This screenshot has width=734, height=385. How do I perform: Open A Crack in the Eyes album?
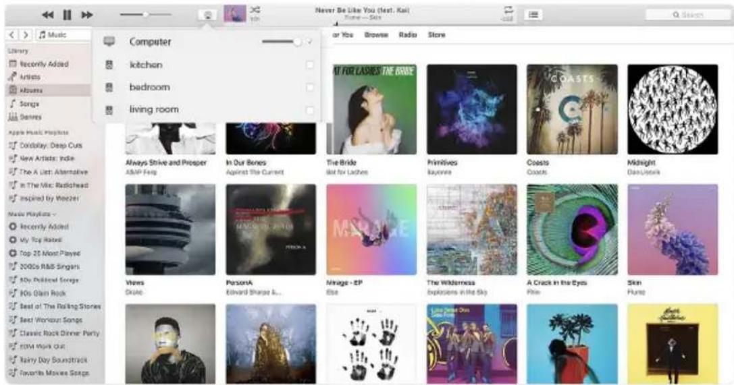(x=572, y=229)
